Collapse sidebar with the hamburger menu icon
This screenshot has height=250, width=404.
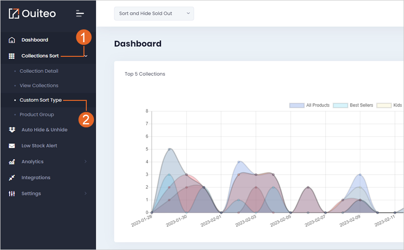click(80, 14)
